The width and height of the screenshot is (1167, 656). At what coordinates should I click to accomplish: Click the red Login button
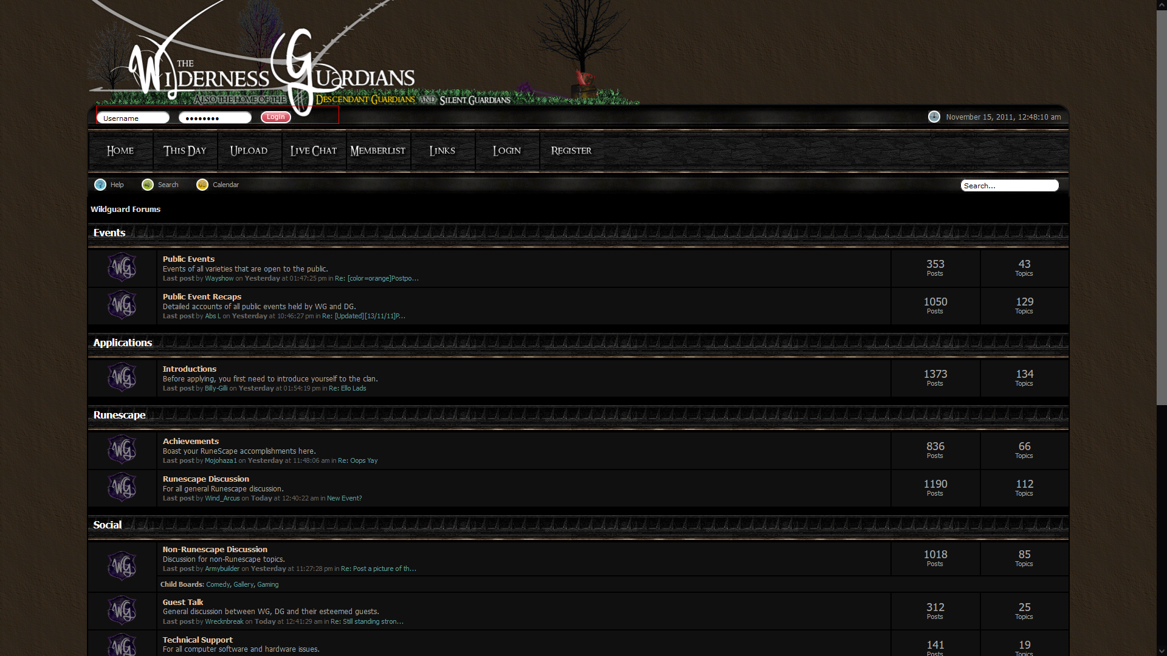click(276, 117)
